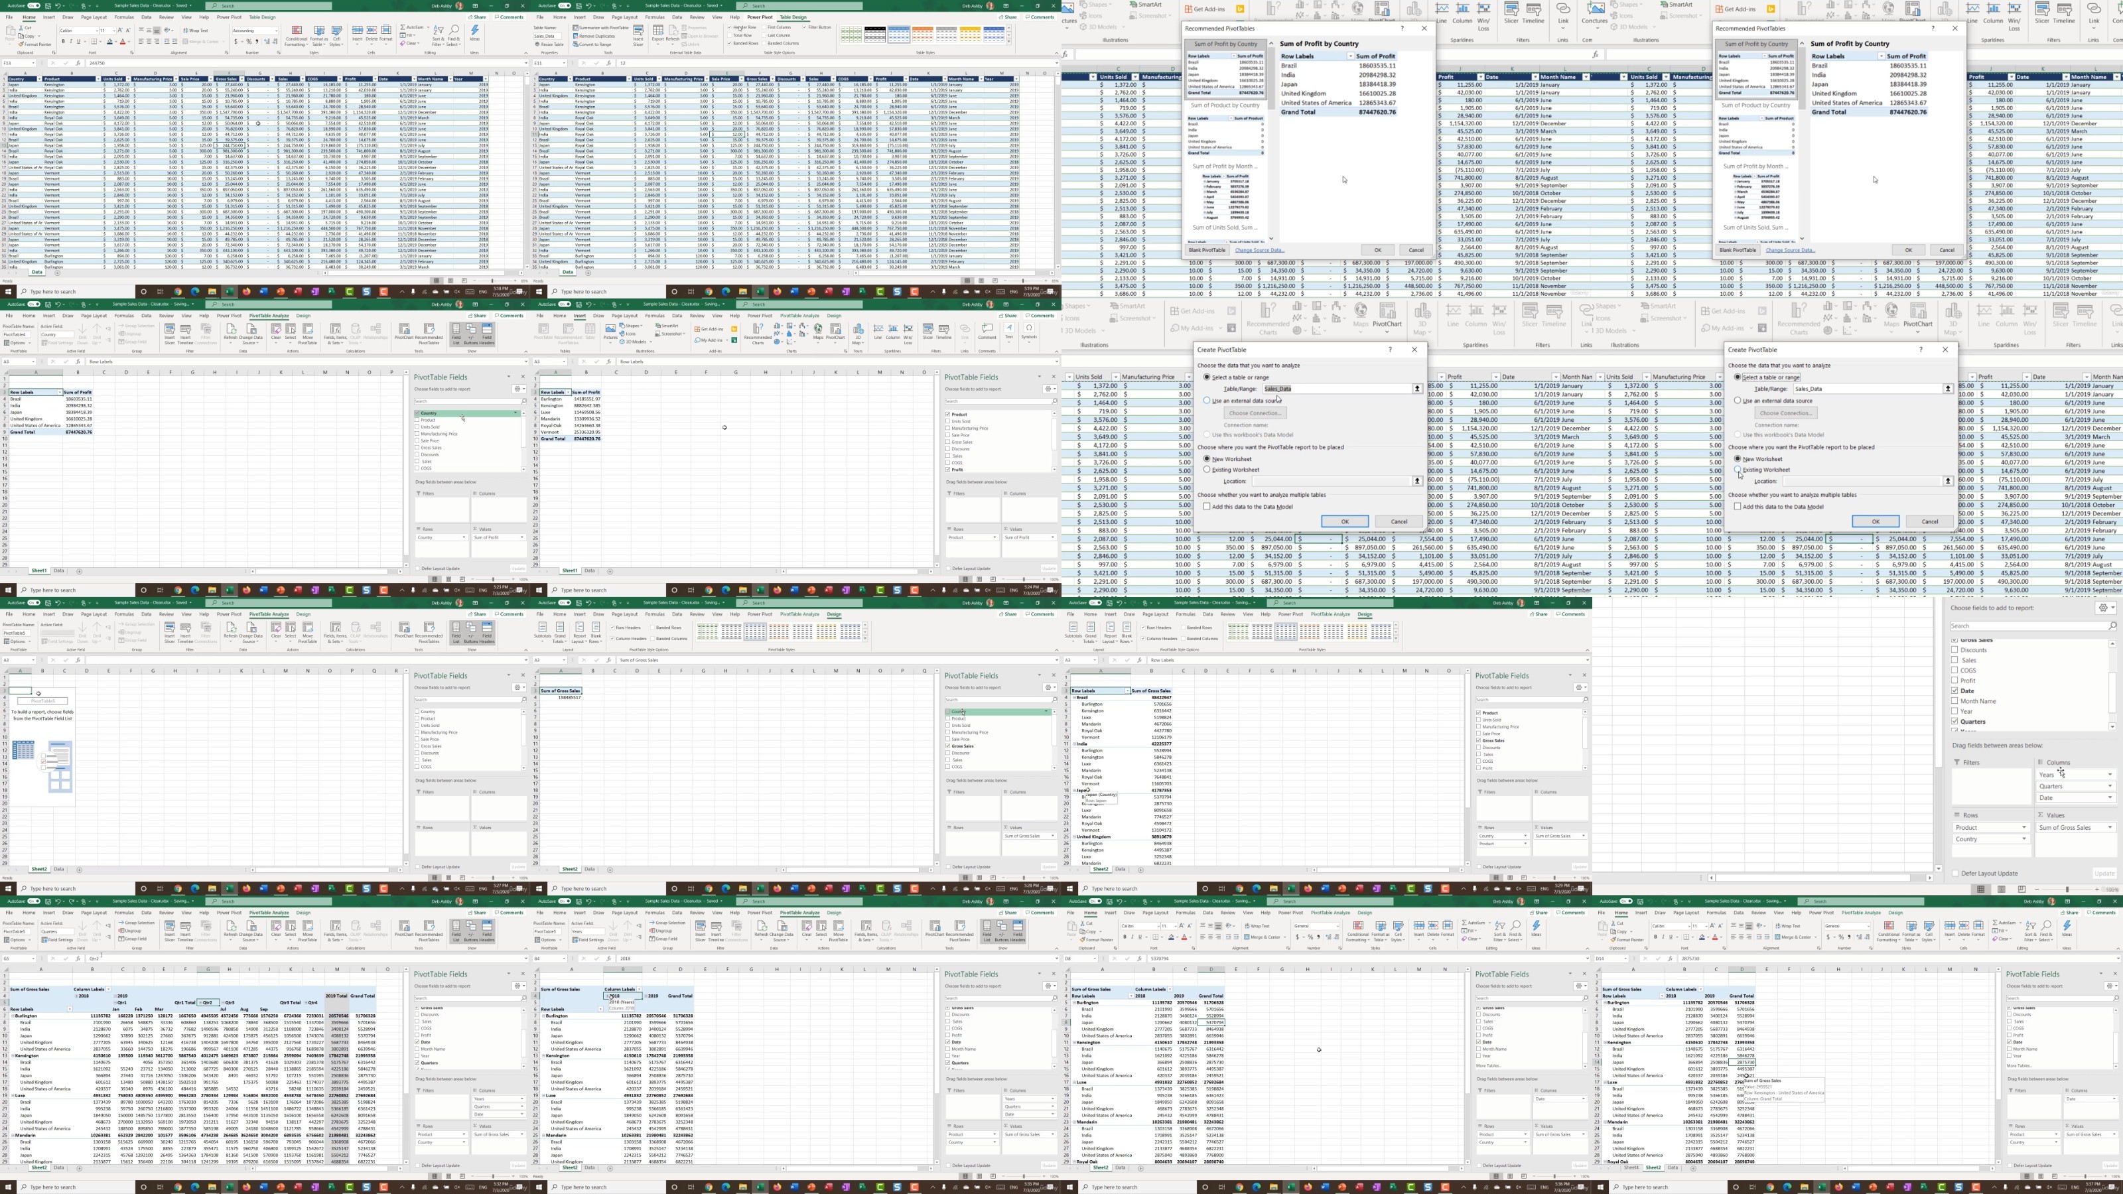Click Win/Loss sparkline beside left Recommended PivotTables dialog
The height and width of the screenshot is (1194, 2123).
1483,18
